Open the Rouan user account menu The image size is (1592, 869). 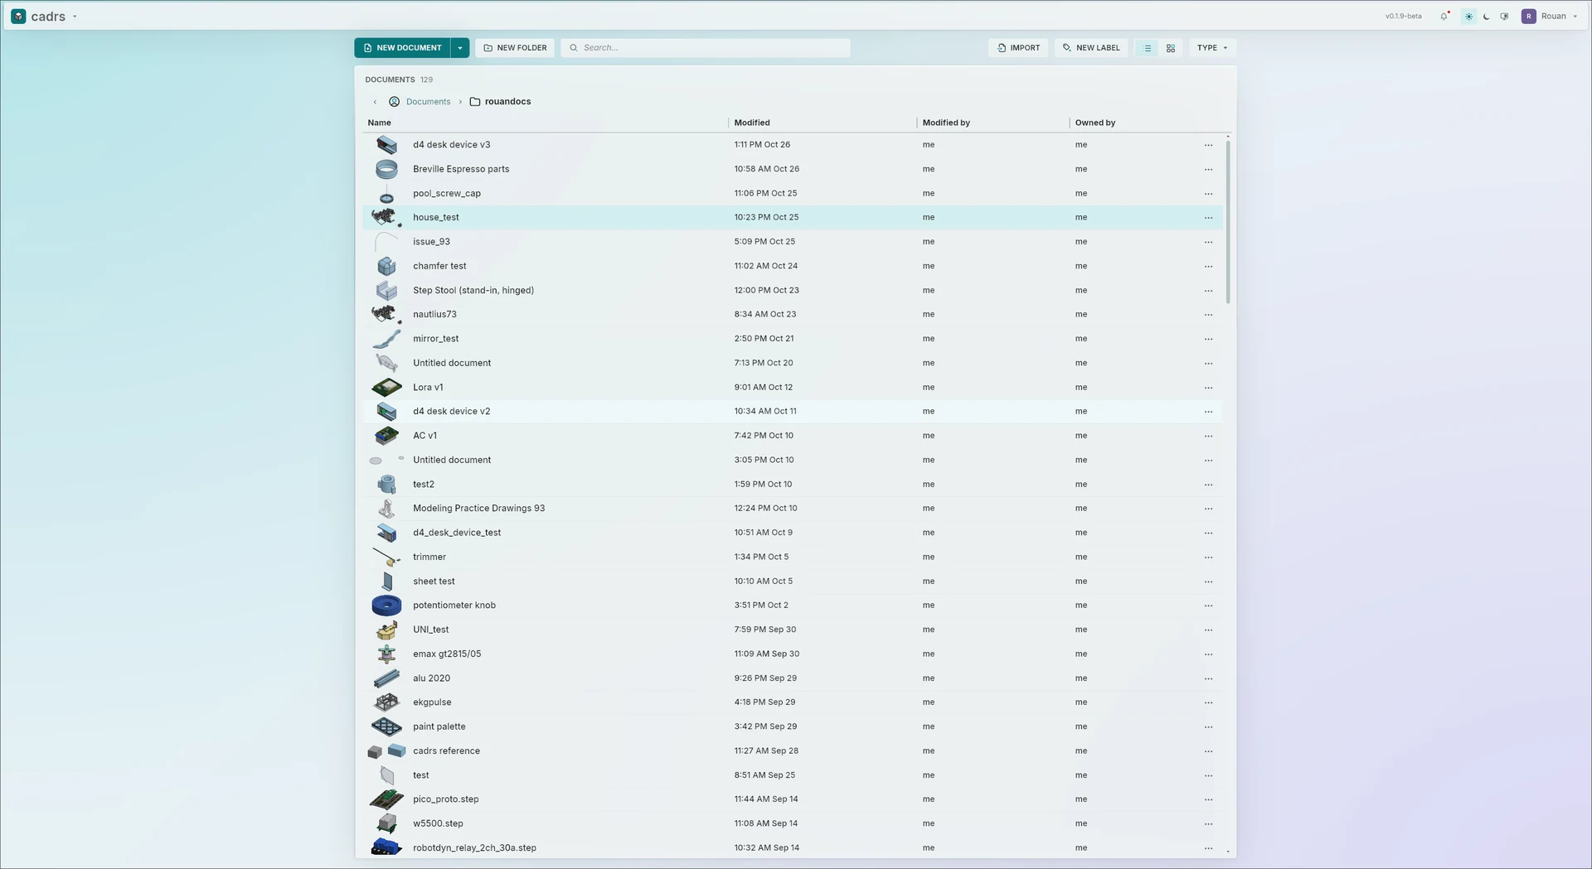click(1549, 16)
